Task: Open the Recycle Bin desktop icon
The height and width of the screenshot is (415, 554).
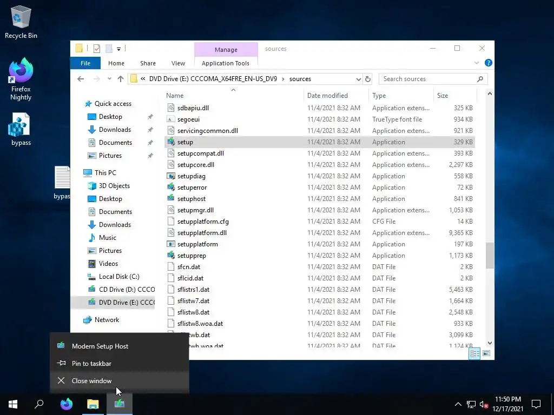Action: [21, 22]
